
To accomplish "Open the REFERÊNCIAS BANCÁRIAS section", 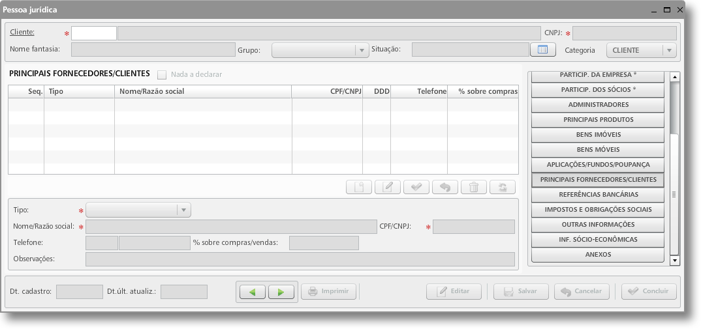I will pos(598,195).
